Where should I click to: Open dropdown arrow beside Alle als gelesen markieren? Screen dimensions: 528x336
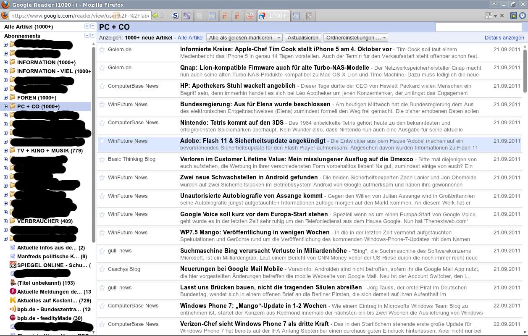coord(279,38)
